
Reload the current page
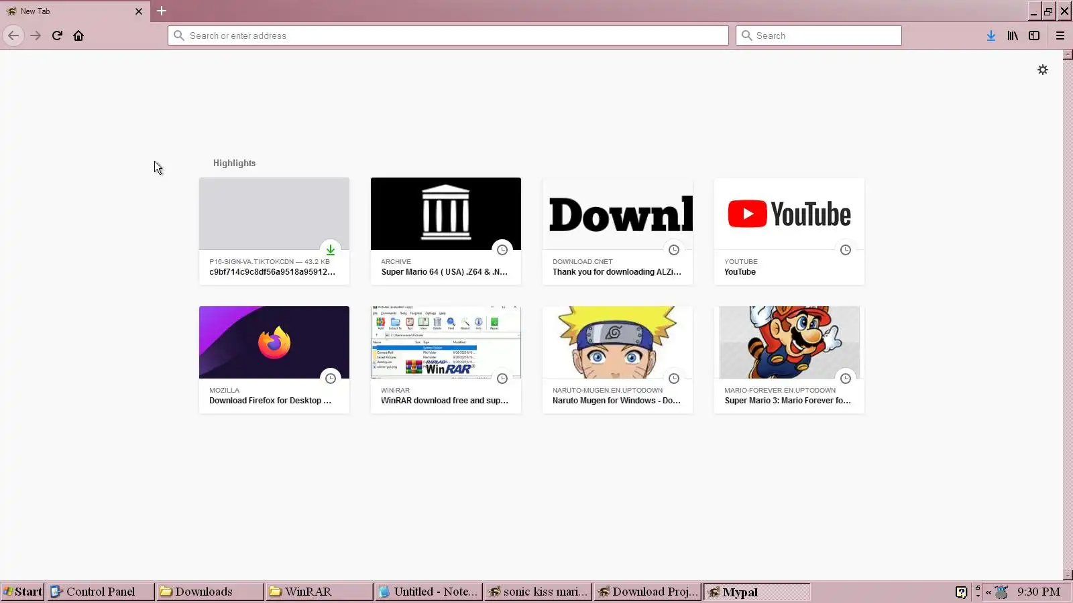(x=57, y=36)
